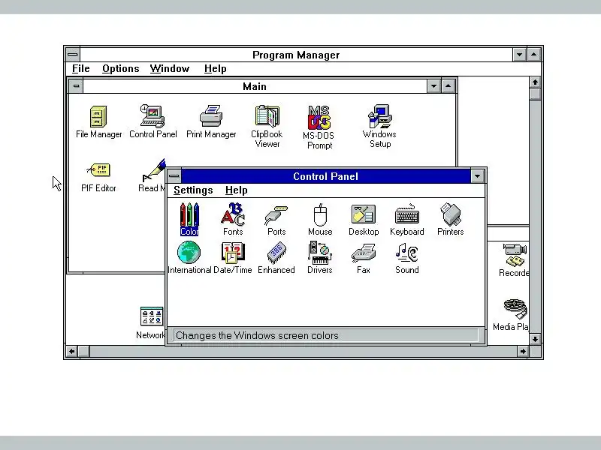The width and height of the screenshot is (601, 450).
Task: Select the Mouse icon
Action: point(320,214)
